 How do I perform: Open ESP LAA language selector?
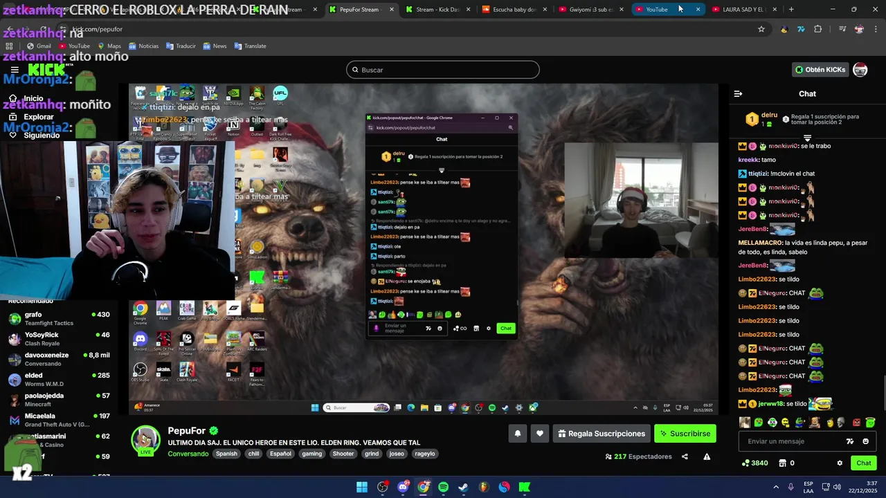[x=808, y=487]
